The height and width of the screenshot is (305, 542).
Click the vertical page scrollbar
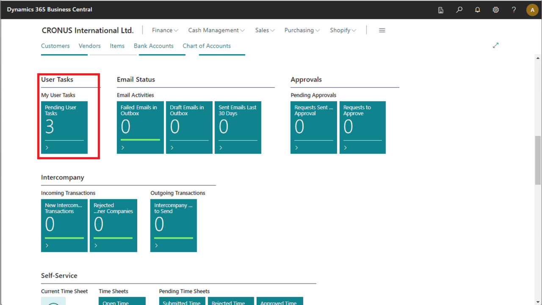(x=538, y=160)
